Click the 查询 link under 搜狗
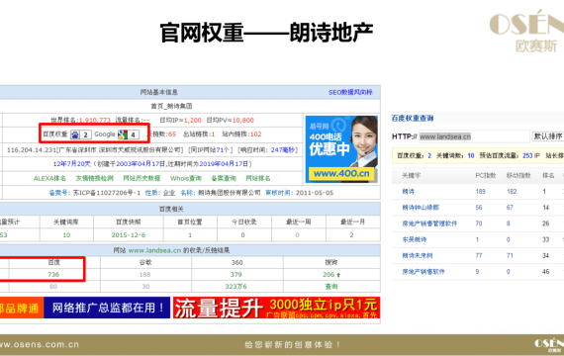This screenshot has height=356, width=564. point(331,287)
